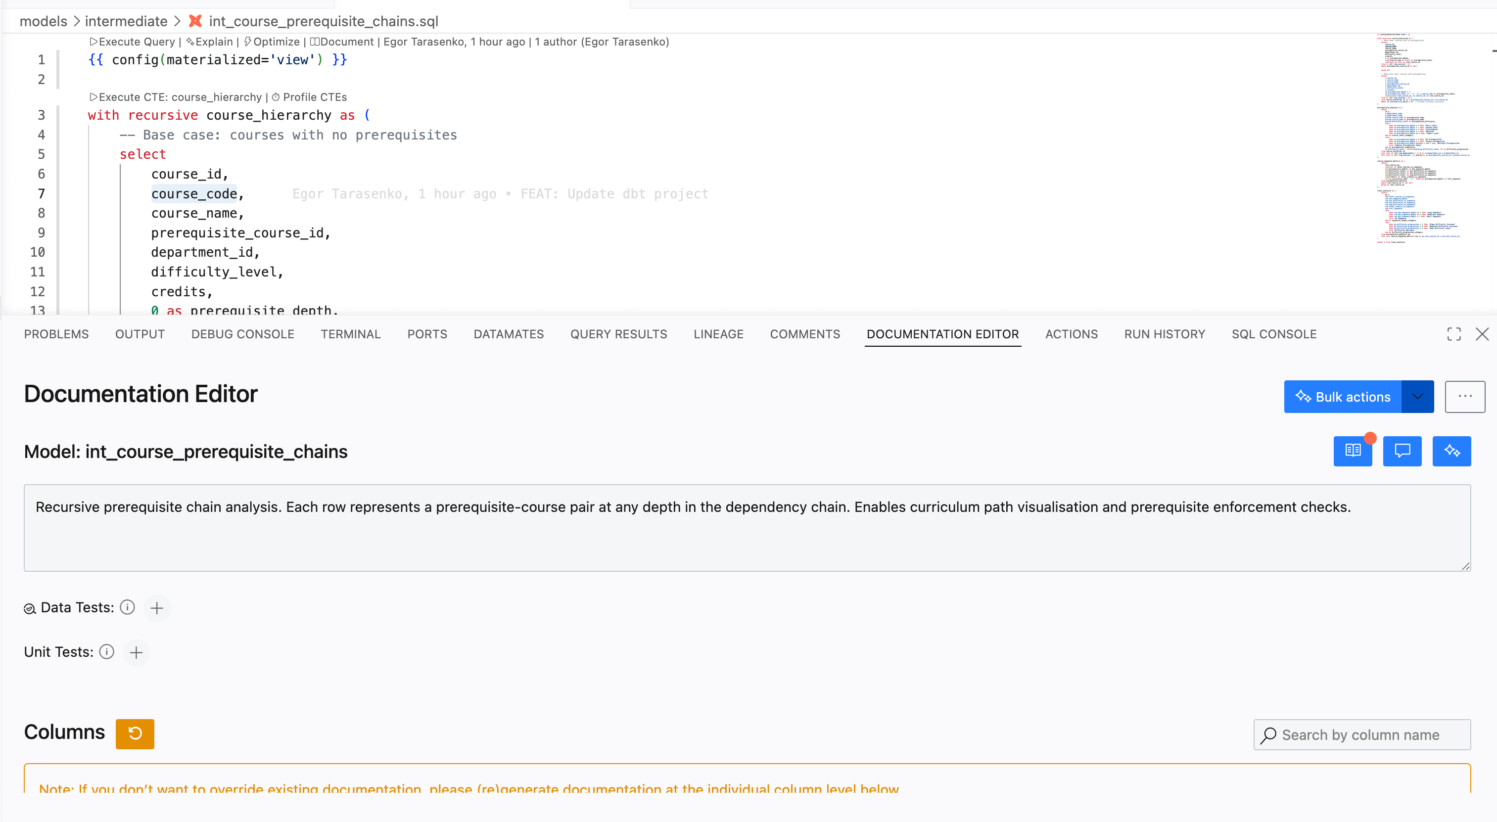
Task: Close the bottom panel
Action: pos(1482,334)
